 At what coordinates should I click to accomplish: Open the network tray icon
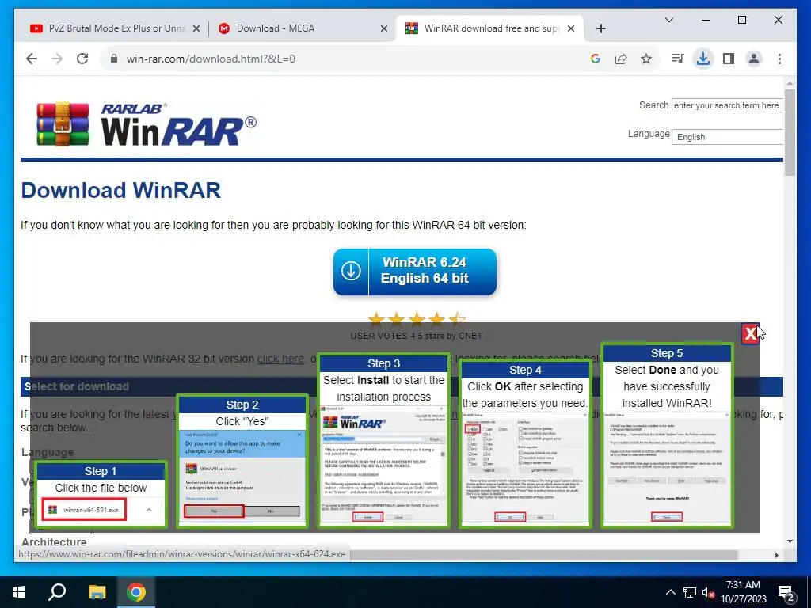pos(690,592)
